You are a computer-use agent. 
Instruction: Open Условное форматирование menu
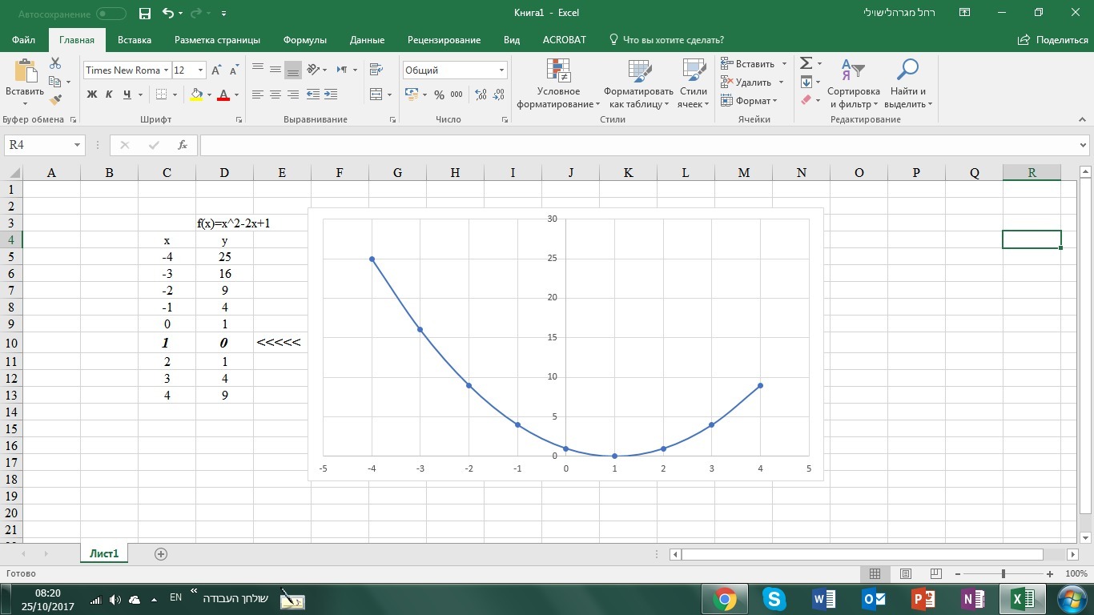(x=558, y=84)
